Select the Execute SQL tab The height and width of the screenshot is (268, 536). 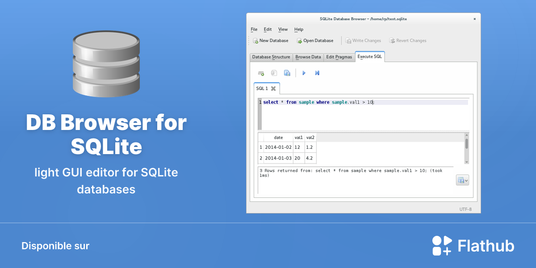coord(370,57)
